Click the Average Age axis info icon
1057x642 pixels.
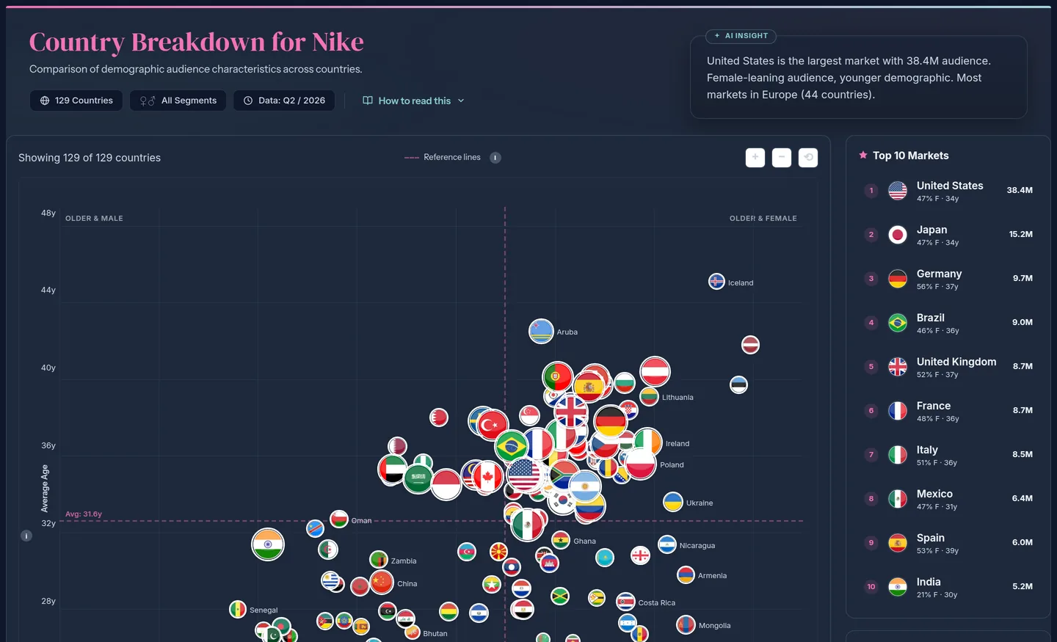pos(26,536)
